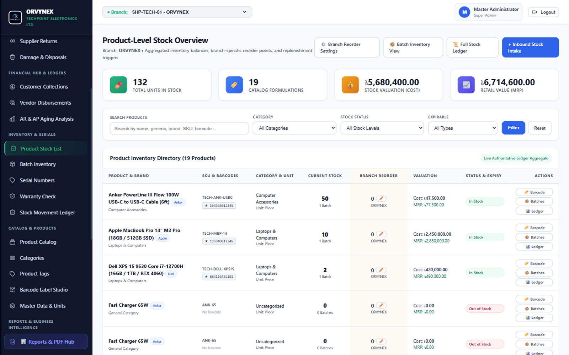
Task: Open Product Stock List in sidebar
Action: [x=46, y=148]
